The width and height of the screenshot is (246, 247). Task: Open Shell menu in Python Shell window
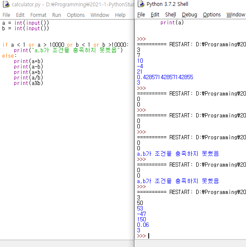171,15
